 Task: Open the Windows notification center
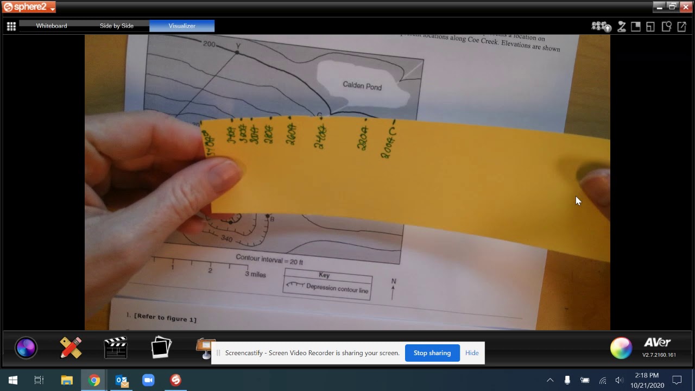click(677, 380)
